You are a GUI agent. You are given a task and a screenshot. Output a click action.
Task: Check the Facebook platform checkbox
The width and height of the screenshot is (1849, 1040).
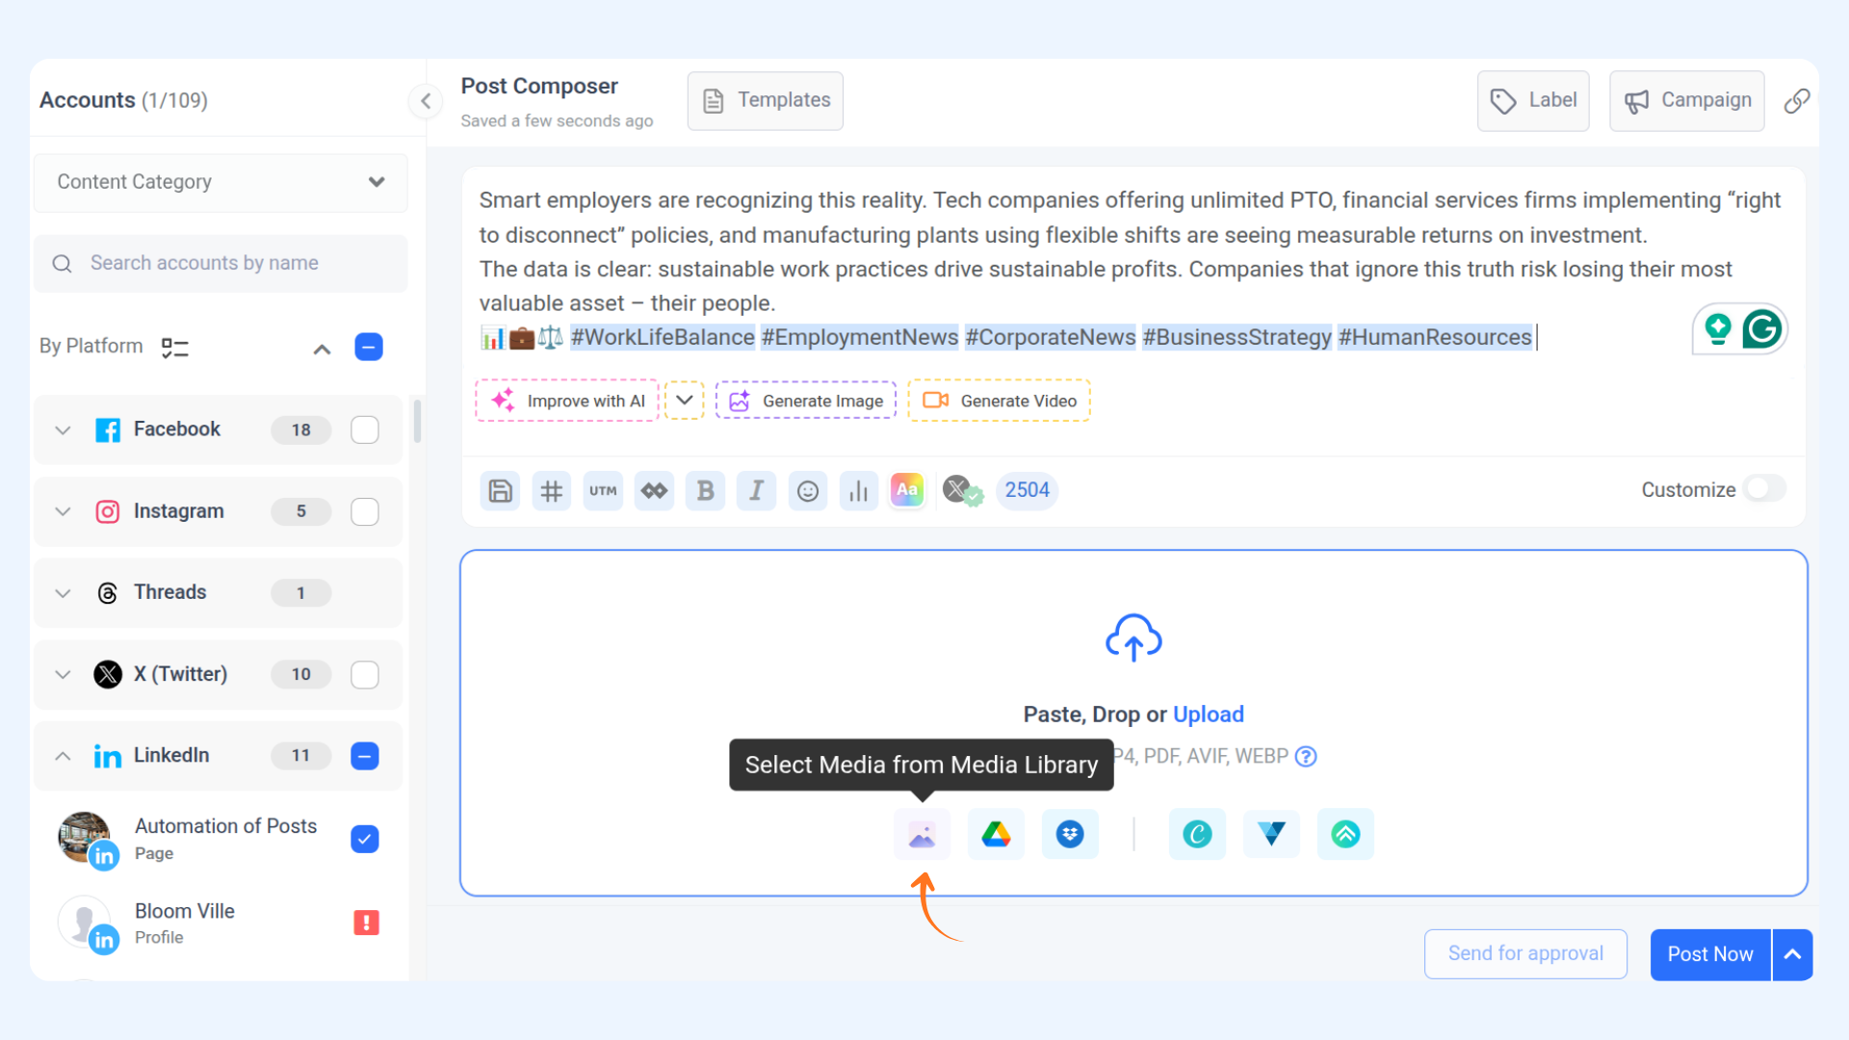pos(365,429)
